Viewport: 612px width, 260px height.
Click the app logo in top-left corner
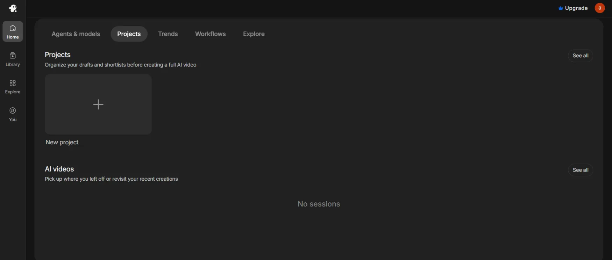(13, 8)
